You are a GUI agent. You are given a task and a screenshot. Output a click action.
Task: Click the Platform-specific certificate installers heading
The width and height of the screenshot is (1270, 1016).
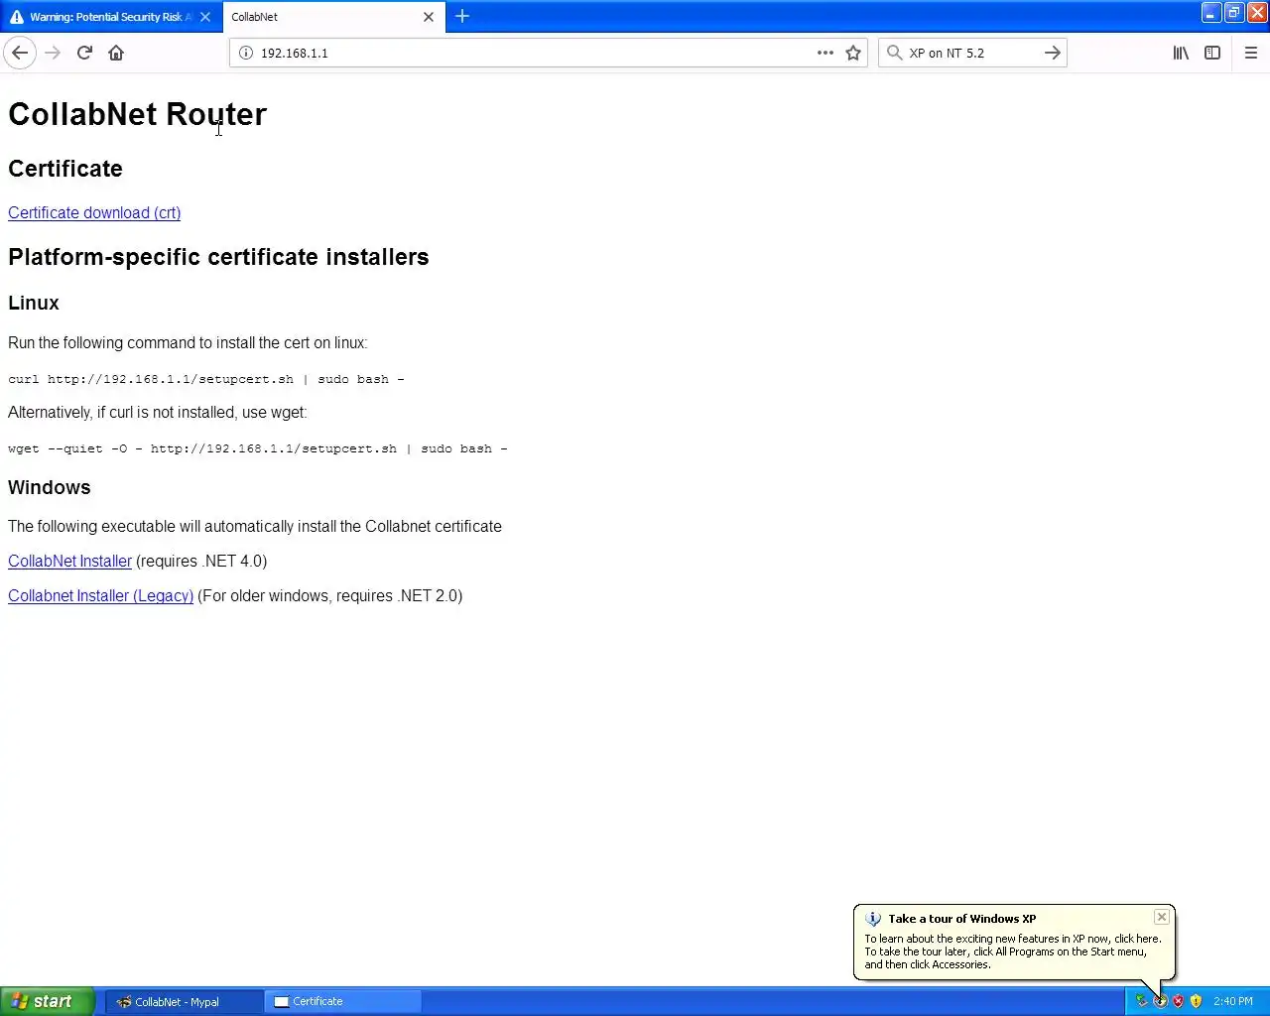[x=218, y=257]
